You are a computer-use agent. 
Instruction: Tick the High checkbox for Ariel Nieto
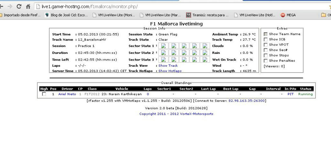(x=44, y=94)
